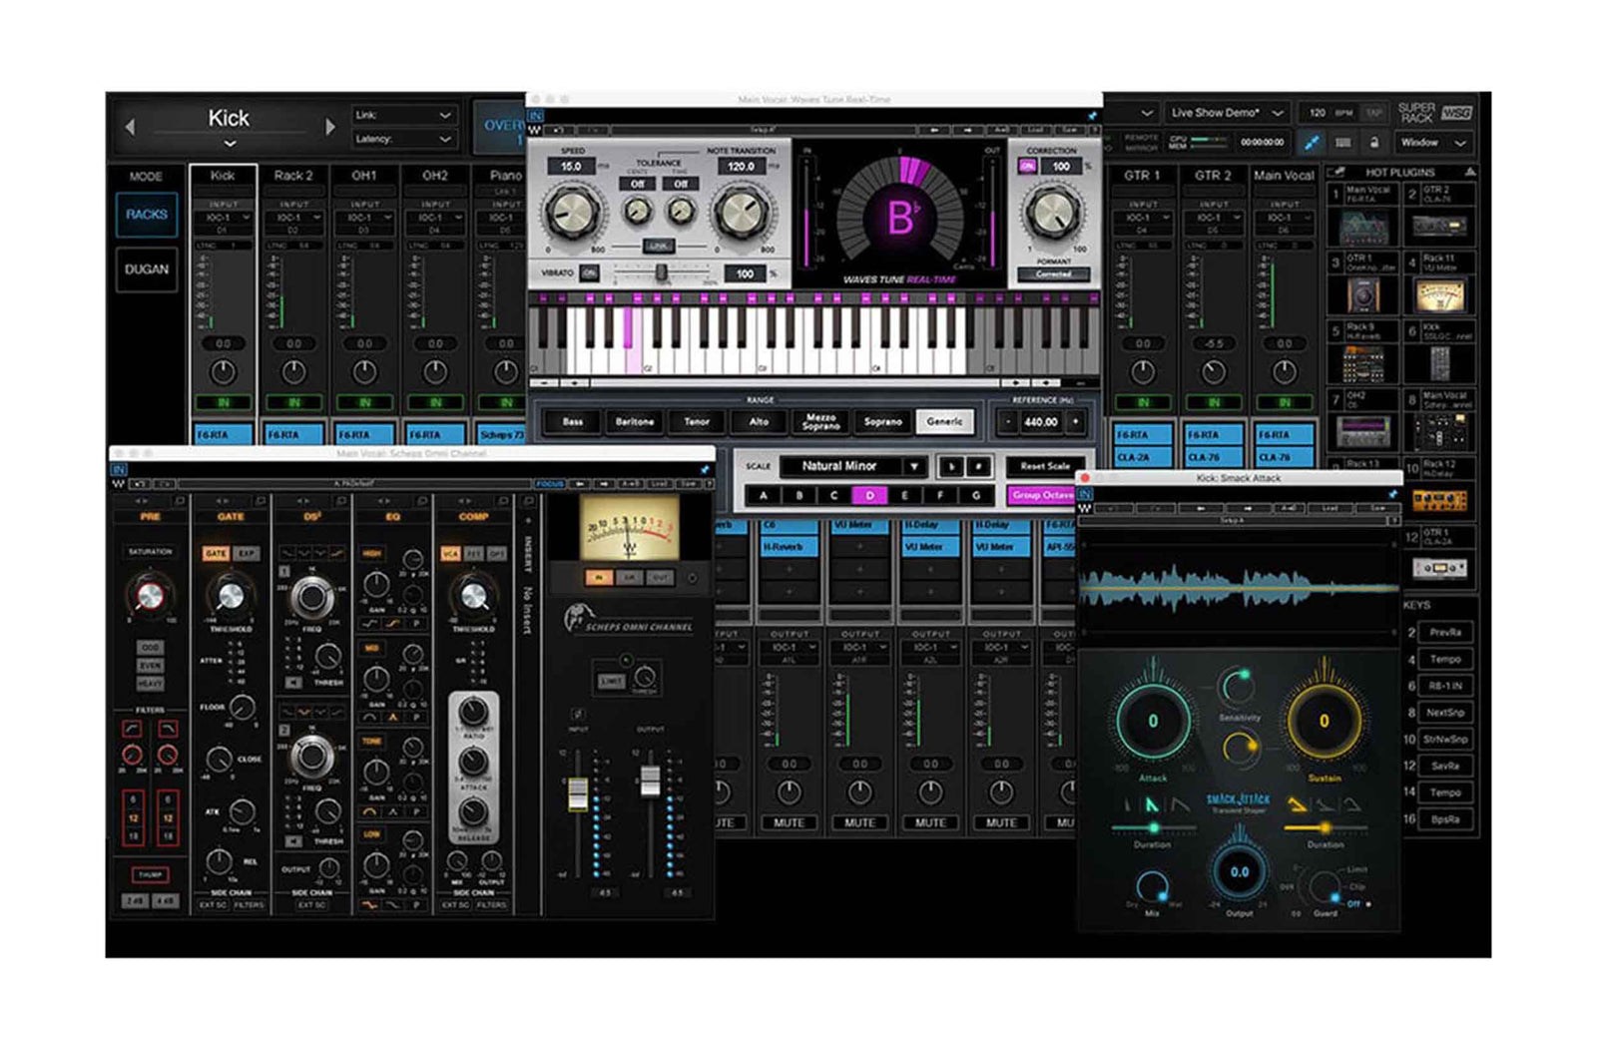Viewport: 1597px width, 1051px height.
Task: Open Rack 2 input IOC-1 dropdown
Action: [x=293, y=218]
